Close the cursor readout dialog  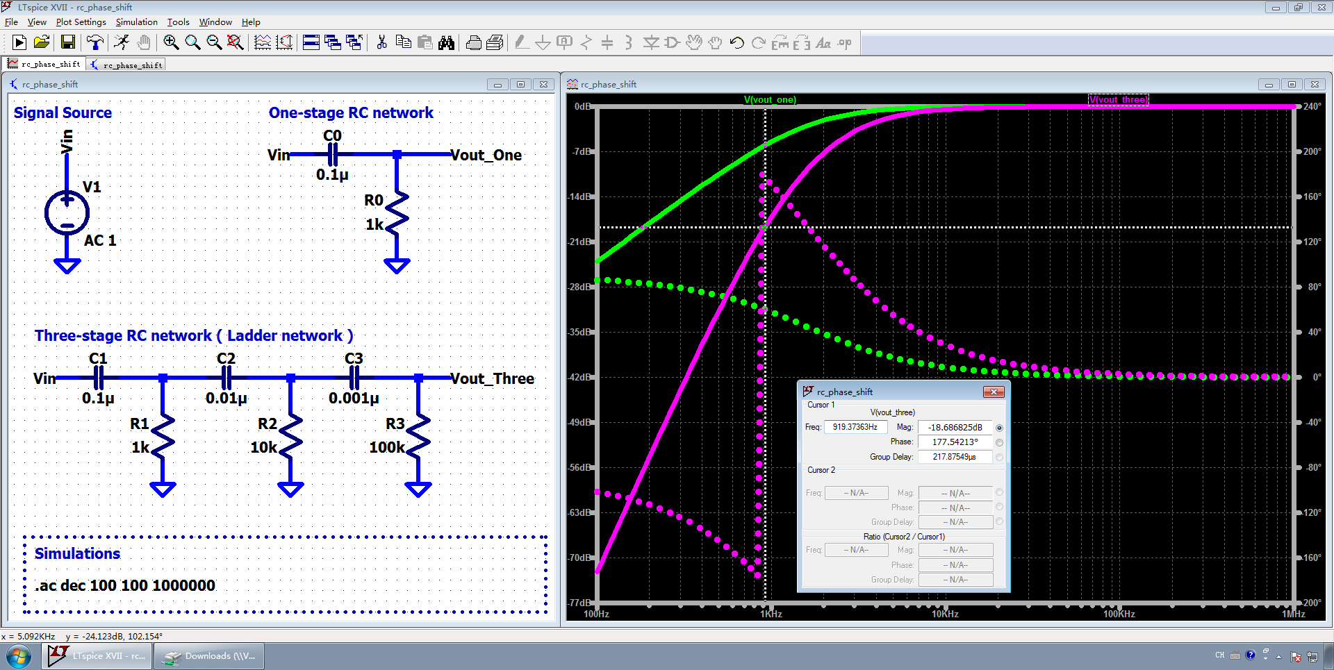coord(994,392)
